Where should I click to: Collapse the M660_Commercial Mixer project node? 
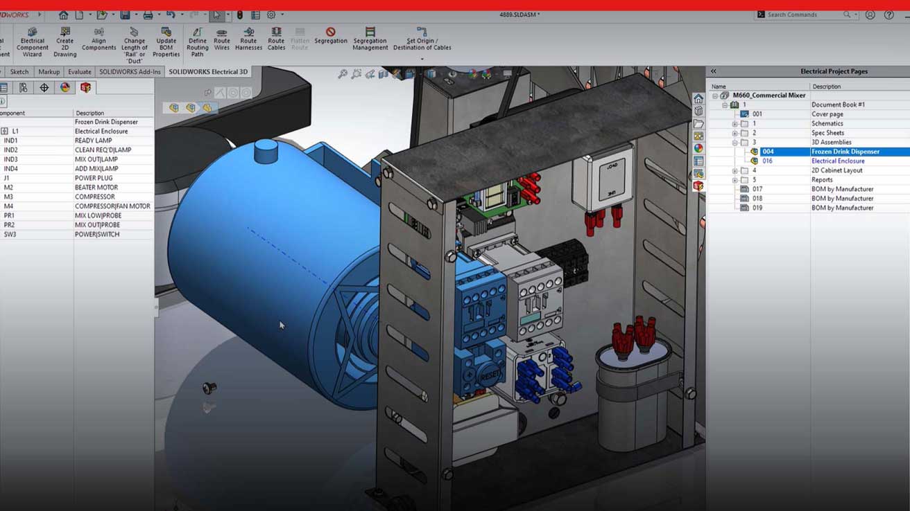715,96
